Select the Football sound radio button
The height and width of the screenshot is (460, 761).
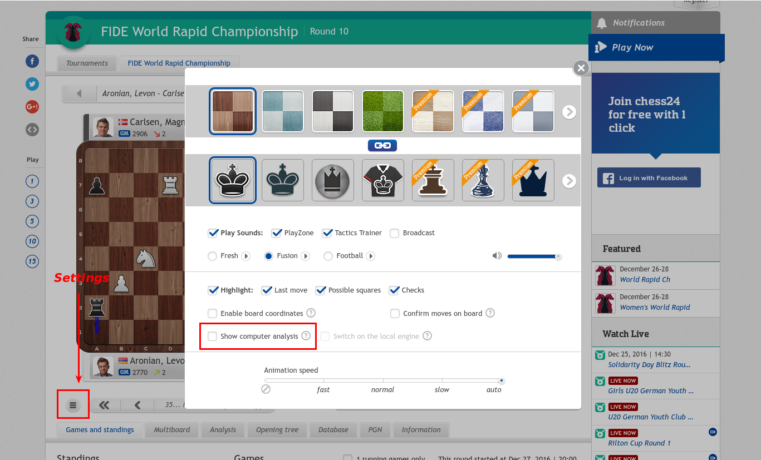pyautogui.click(x=328, y=256)
